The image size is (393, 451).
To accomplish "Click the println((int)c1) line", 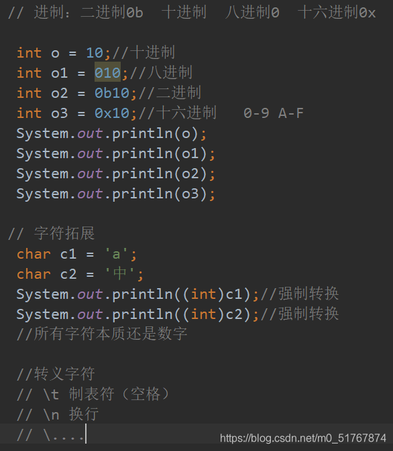I will tap(177, 294).
